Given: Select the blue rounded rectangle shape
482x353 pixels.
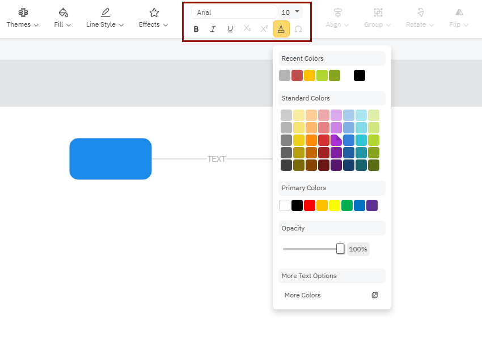Looking at the screenshot, I should (x=111, y=159).
